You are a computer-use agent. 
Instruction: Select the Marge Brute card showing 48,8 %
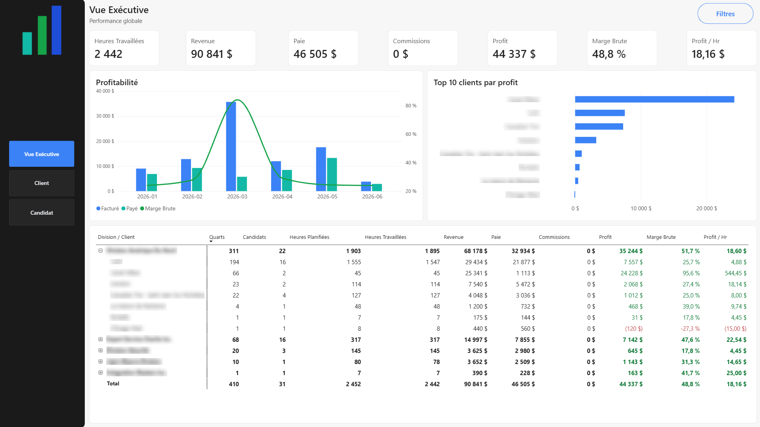pos(622,48)
